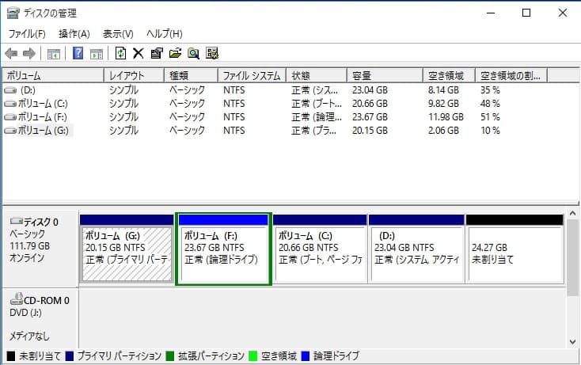Open the ファイル(F) menu
The width and height of the screenshot is (581, 365).
(x=27, y=34)
